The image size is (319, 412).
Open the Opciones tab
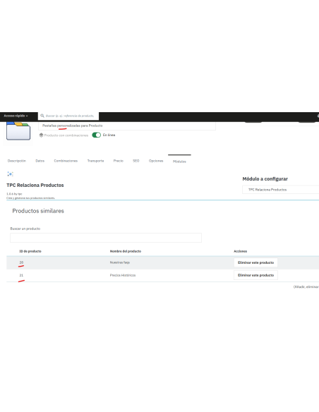point(156,161)
